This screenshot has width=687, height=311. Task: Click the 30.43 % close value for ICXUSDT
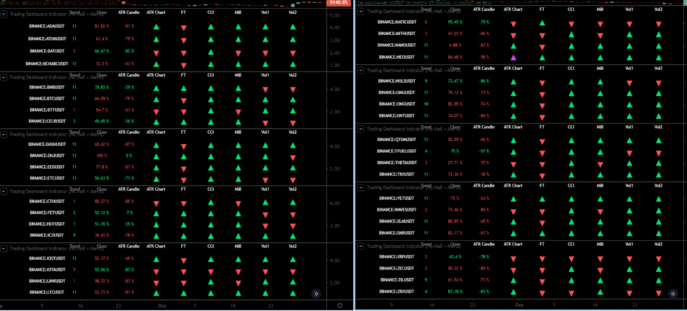pyautogui.click(x=102, y=235)
